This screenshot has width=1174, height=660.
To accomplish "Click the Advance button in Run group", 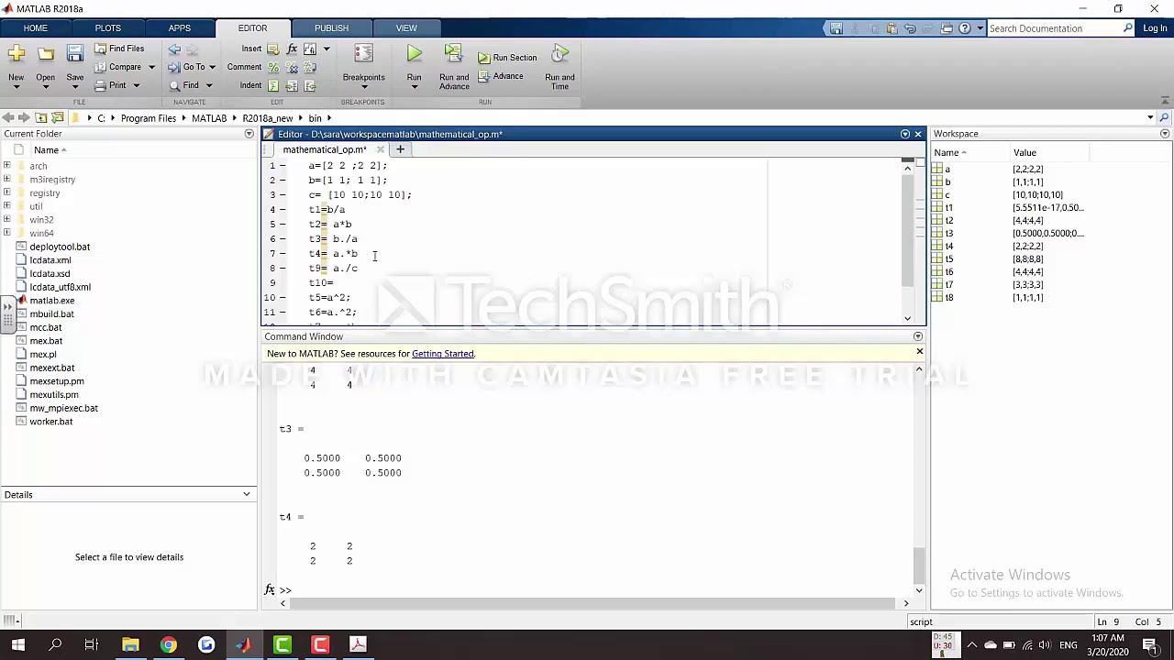I will [500, 77].
